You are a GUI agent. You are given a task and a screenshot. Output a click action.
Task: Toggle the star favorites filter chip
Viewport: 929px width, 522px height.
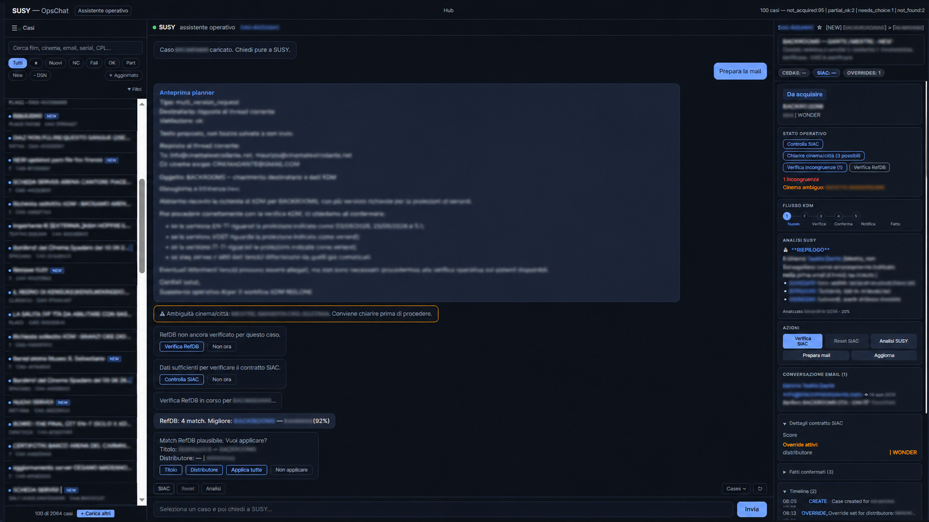coord(36,63)
